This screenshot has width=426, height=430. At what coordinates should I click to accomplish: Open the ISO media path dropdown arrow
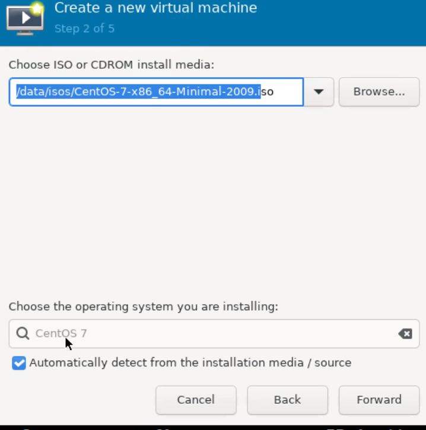[319, 92]
